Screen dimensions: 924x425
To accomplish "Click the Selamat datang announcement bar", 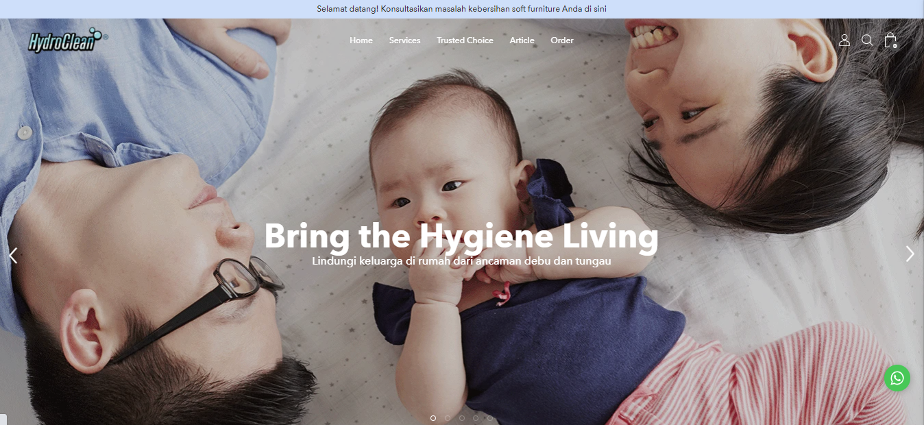I will tap(462, 9).
